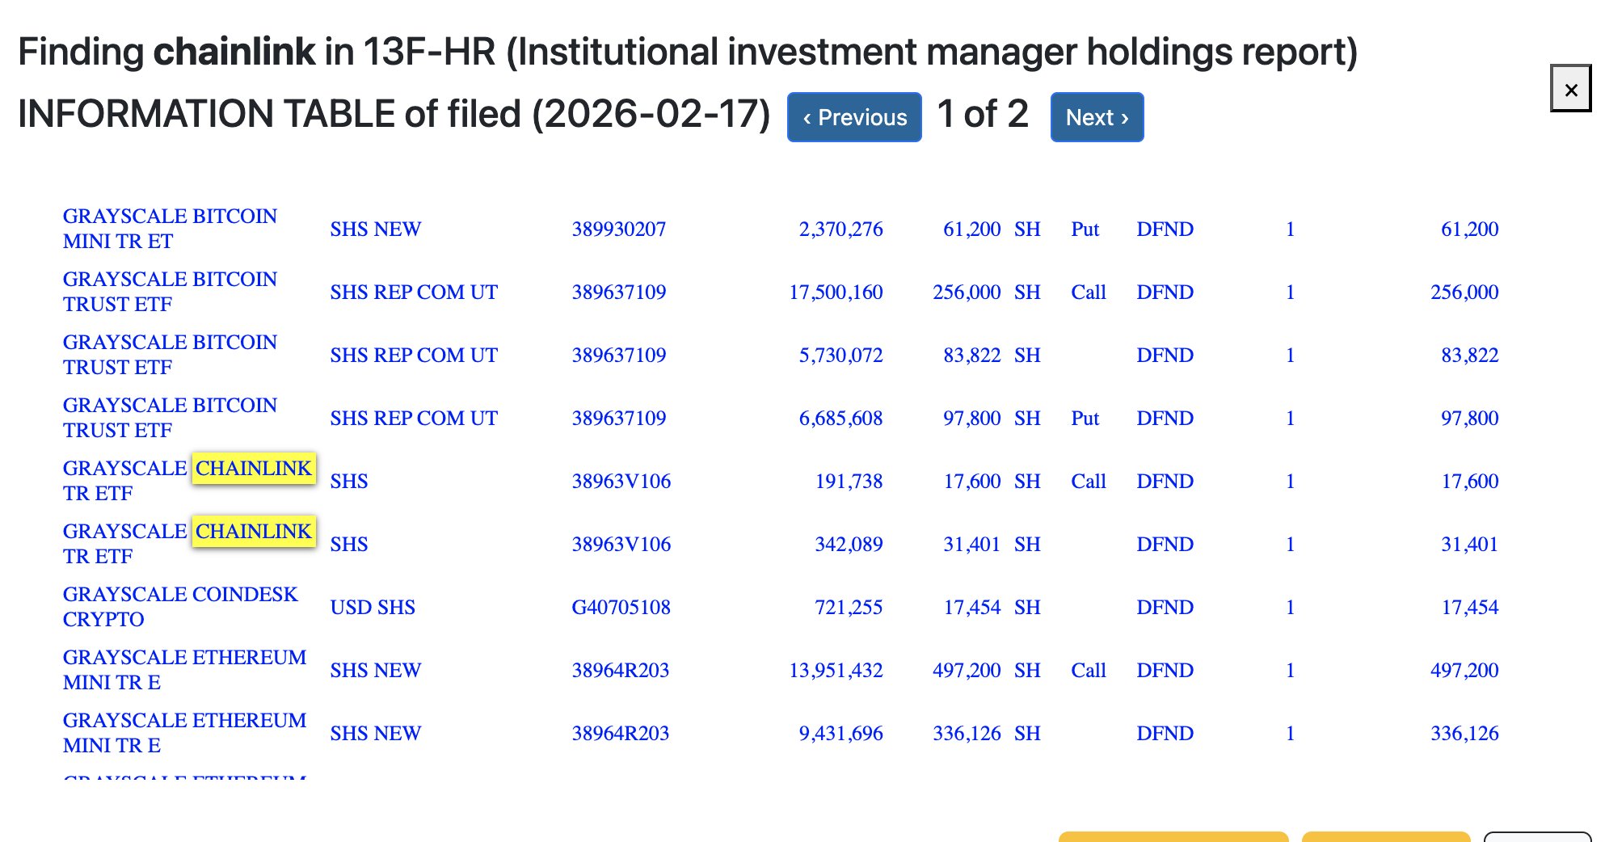
Task: Select the 342,089 value cell
Action: pyautogui.click(x=849, y=545)
